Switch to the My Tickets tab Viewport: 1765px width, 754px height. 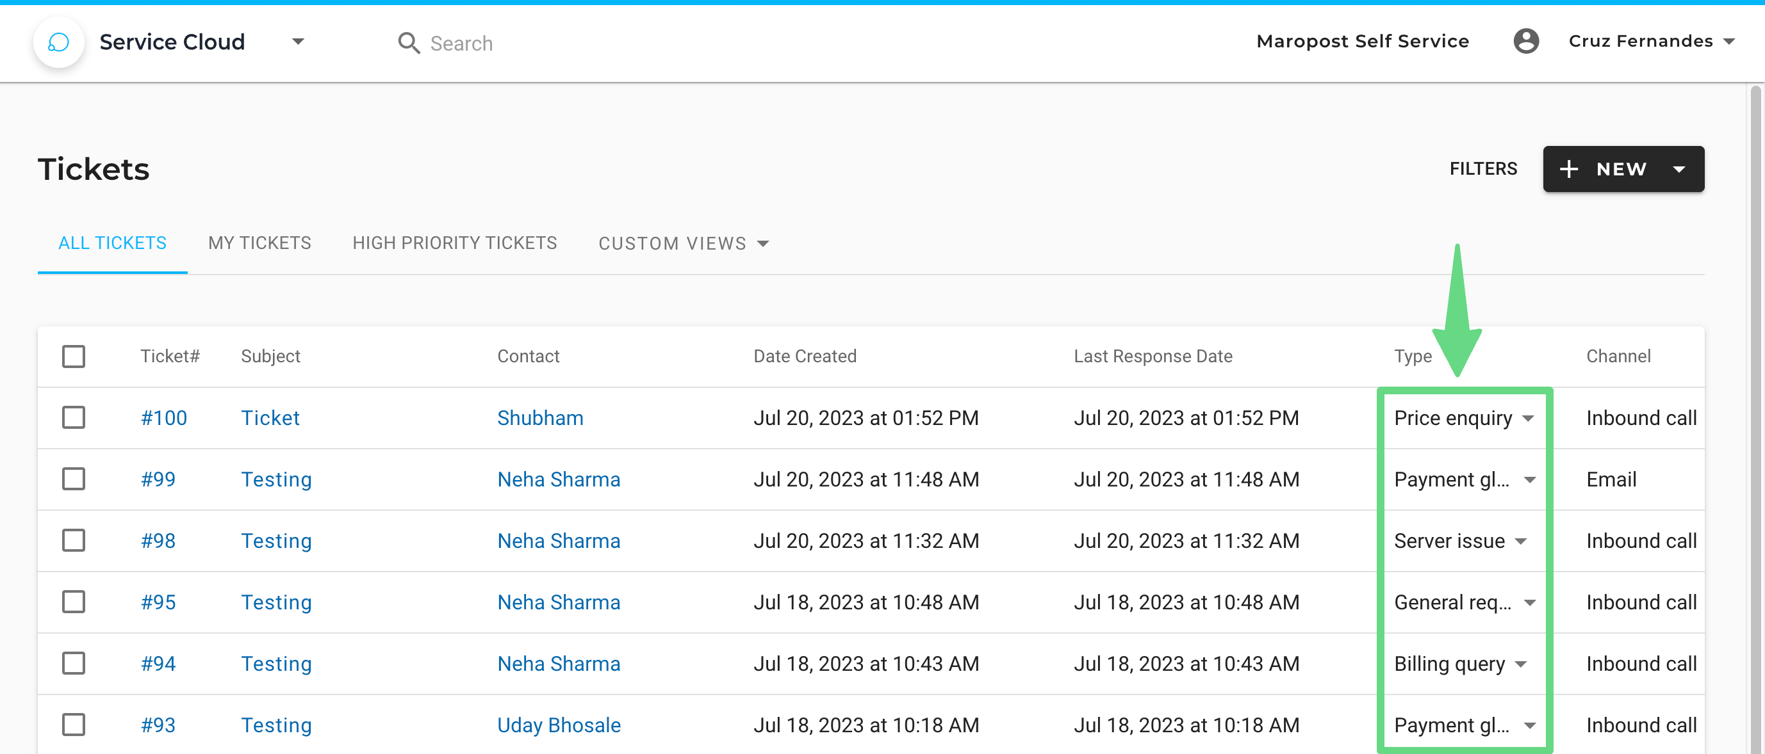tap(259, 243)
